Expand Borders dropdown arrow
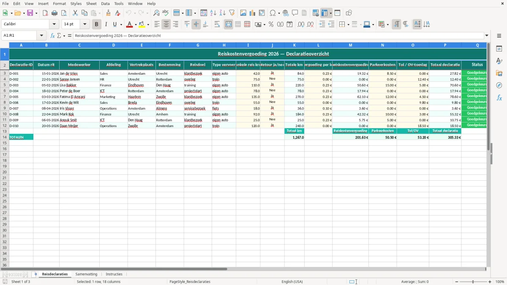507x285 pixels. 348,24
